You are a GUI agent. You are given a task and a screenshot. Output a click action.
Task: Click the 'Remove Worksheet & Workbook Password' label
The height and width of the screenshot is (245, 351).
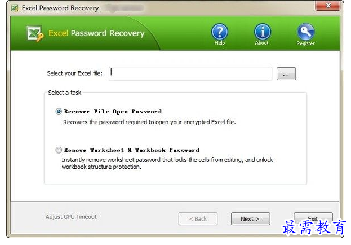[132, 150]
